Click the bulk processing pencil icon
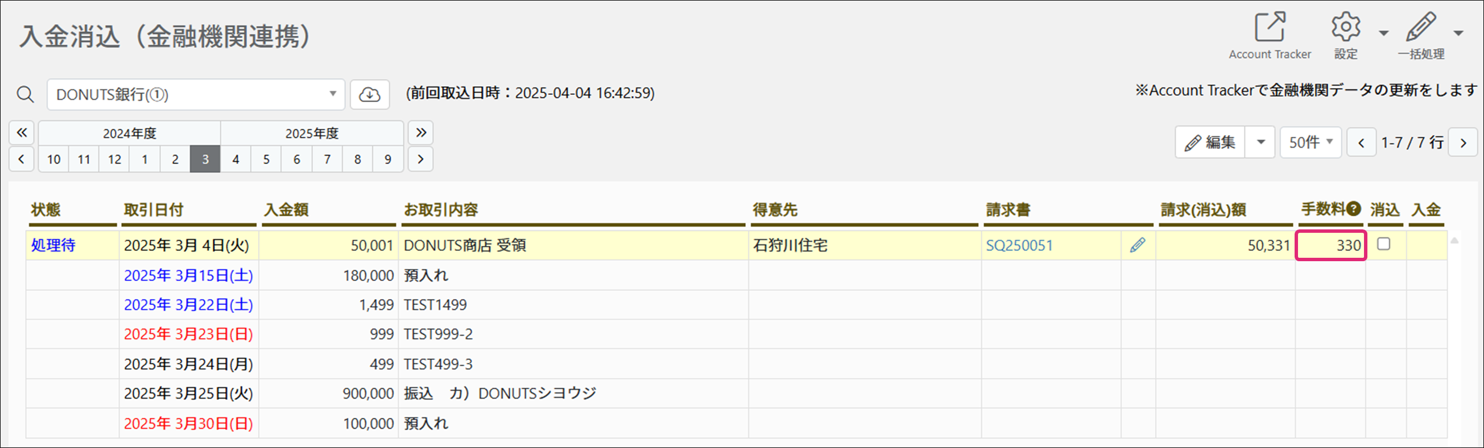This screenshot has height=448, width=1484. coord(1421,27)
